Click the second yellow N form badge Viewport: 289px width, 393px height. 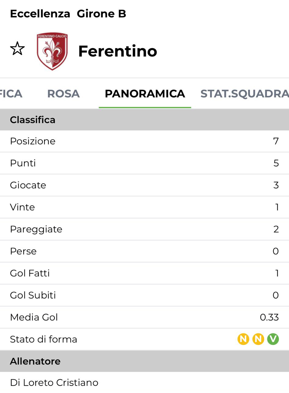[258, 339]
